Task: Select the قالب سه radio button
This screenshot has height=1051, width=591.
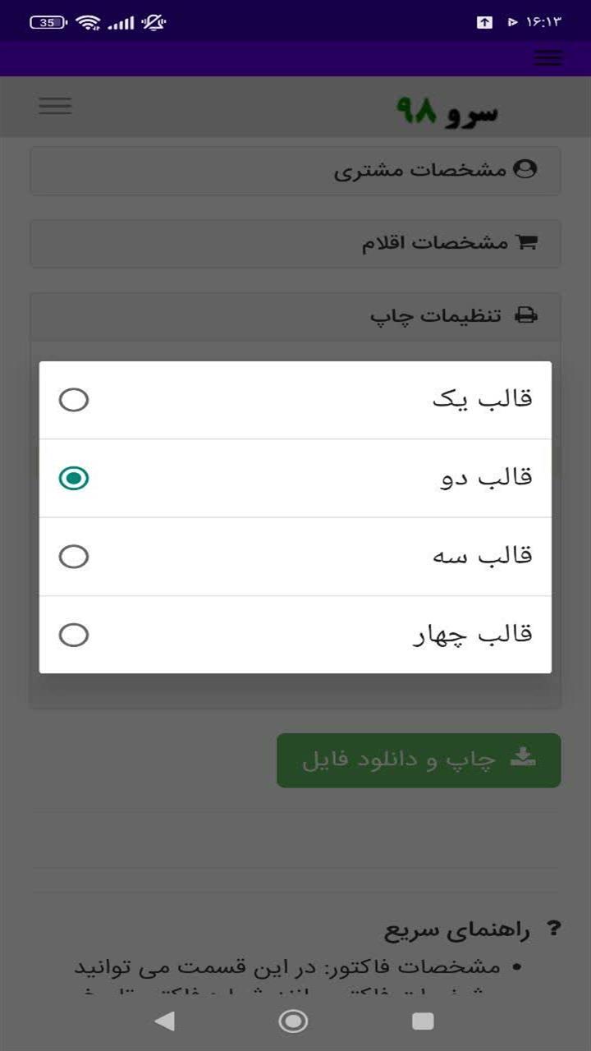Action: (x=74, y=557)
